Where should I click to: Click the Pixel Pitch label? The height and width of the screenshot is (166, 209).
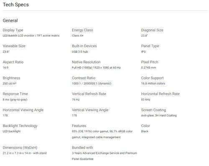pyautogui.click(x=150, y=62)
